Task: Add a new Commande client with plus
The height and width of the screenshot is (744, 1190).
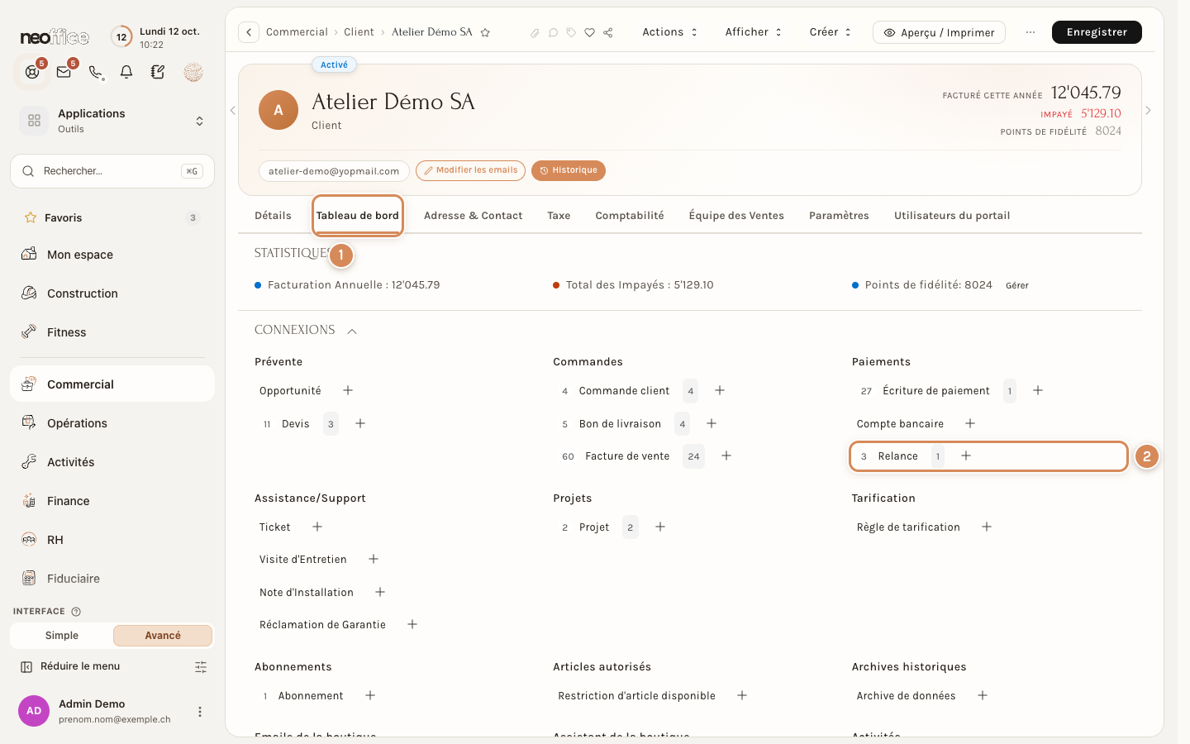Action: tap(720, 390)
